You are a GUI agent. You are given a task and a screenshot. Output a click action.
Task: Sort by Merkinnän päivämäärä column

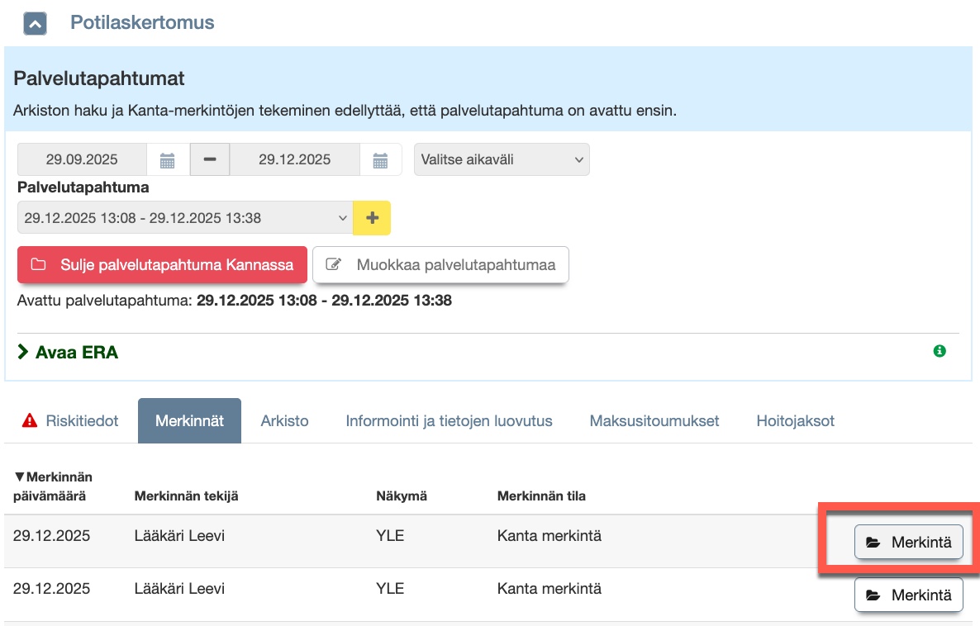(53, 486)
